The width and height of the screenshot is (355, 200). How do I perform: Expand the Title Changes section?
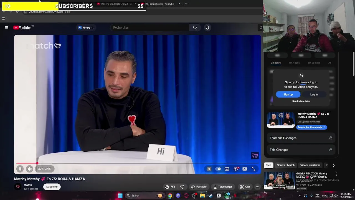coord(301,150)
